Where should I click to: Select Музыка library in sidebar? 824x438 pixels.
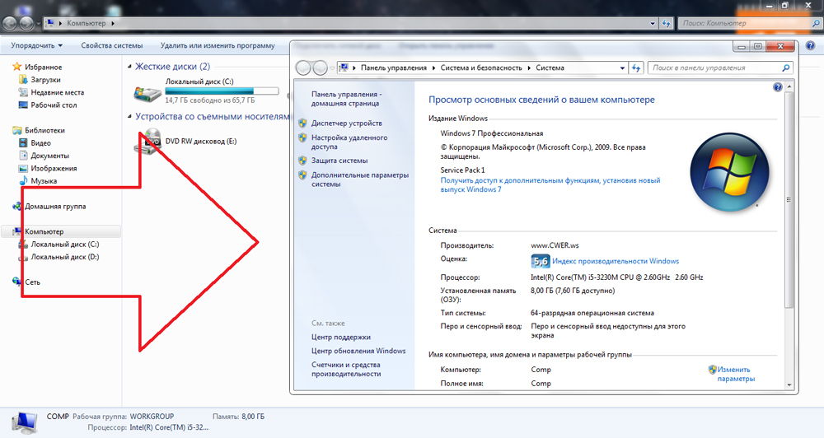click(44, 181)
